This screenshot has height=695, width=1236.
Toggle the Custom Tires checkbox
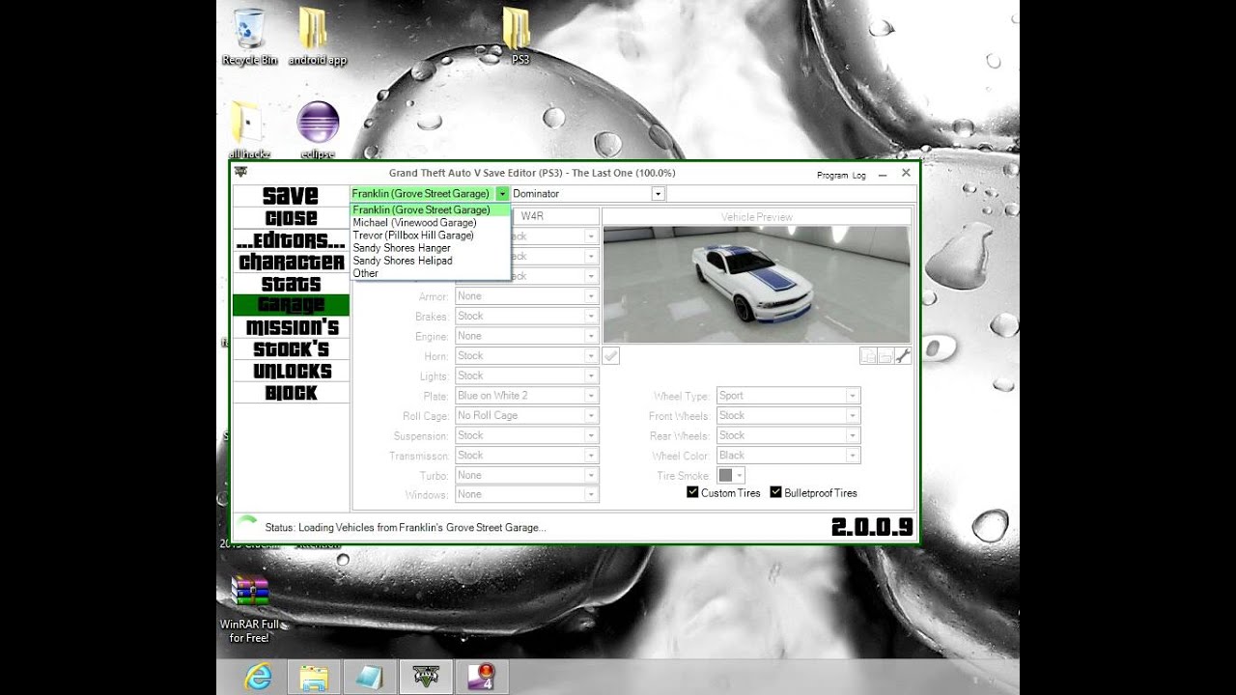(x=692, y=492)
